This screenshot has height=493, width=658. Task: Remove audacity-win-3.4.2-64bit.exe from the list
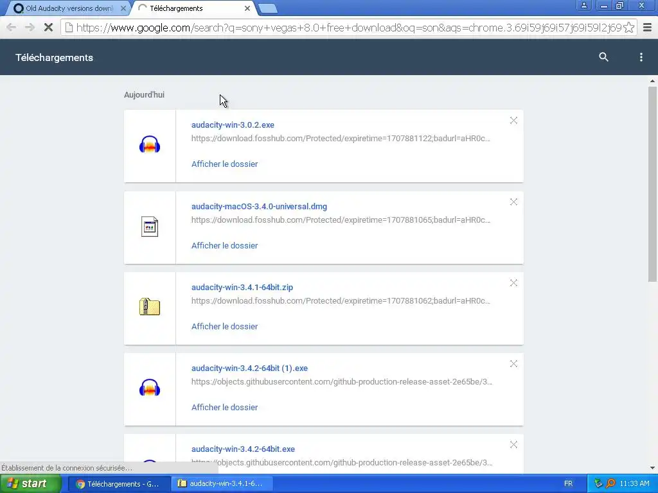(x=513, y=445)
